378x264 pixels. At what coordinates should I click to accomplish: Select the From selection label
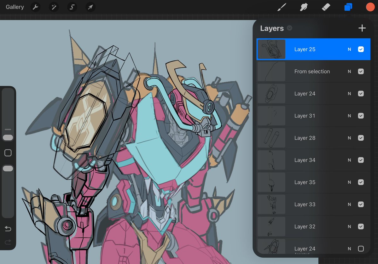[x=312, y=71]
